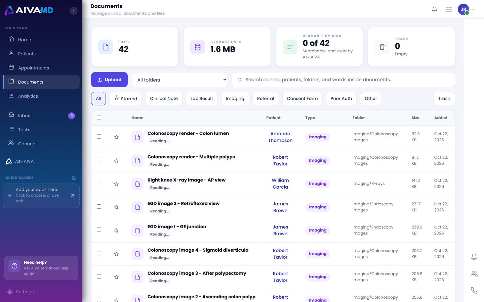
Task: Click the Upload button
Action: tap(109, 80)
